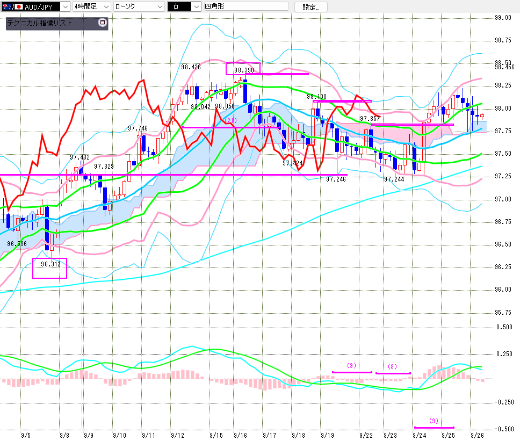Open the 設定... settings button
520x441 pixels.
pos(314,7)
